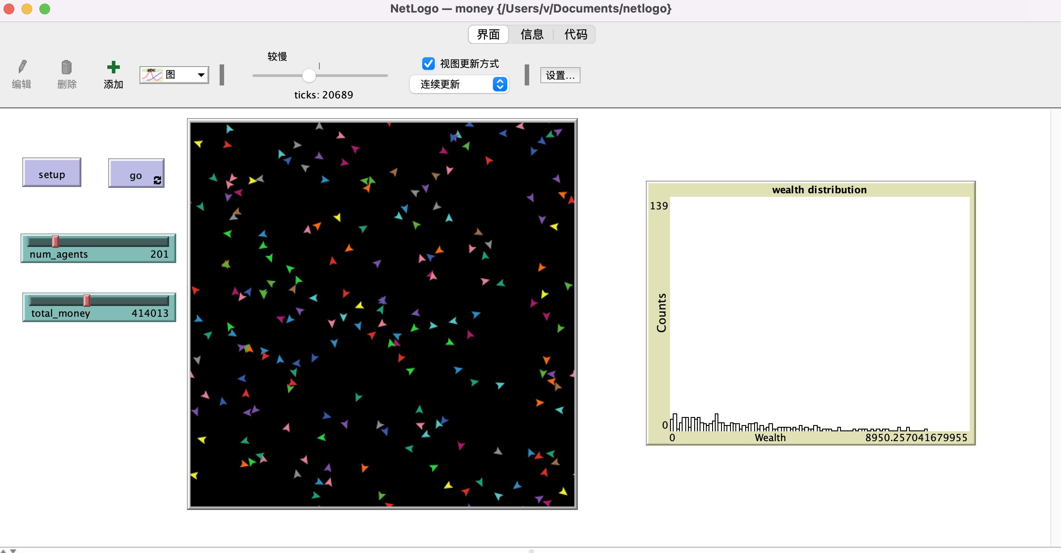
Task: Click the 设置... settings button
Action: pos(560,75)
